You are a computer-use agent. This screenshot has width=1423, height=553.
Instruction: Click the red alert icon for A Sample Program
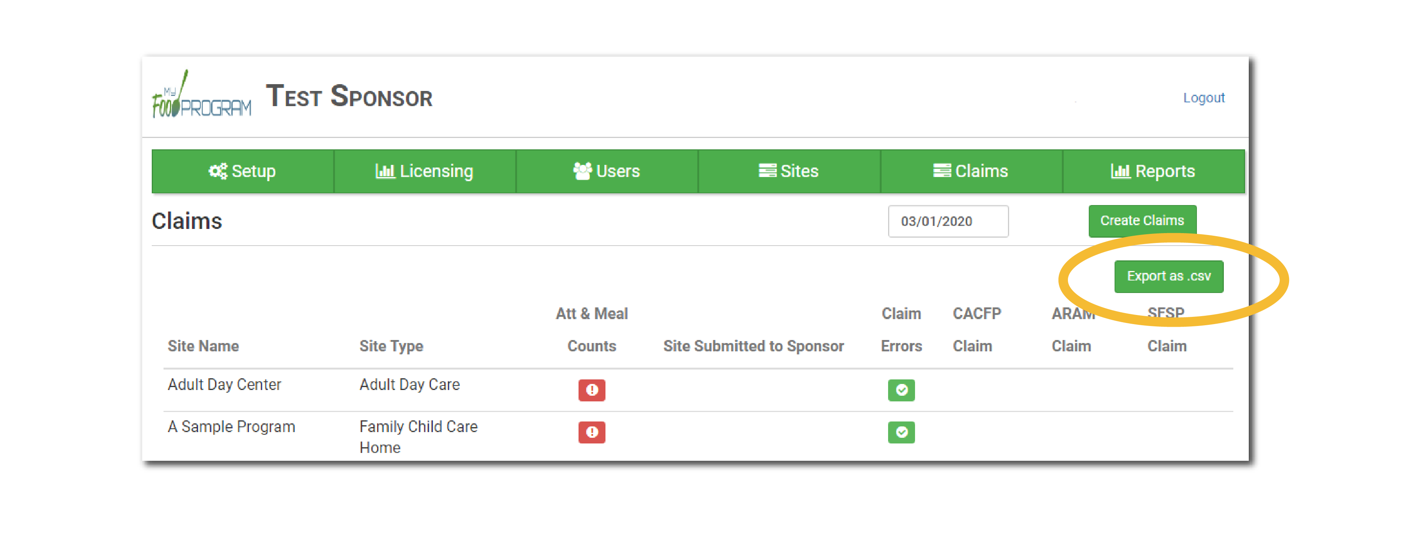(592, 432)
